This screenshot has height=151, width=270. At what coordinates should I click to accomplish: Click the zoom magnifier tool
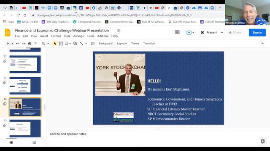(x=43, y=44)
